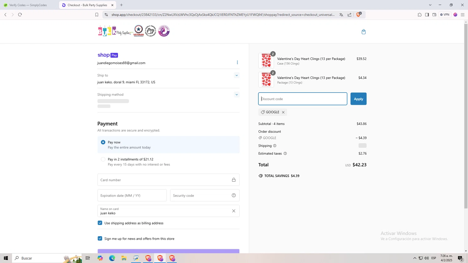Click the Name on card field

(168, 211)
